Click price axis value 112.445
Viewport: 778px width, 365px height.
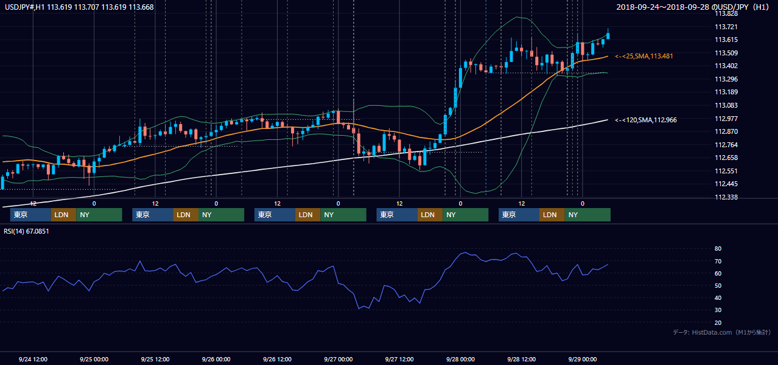(726, 184)
